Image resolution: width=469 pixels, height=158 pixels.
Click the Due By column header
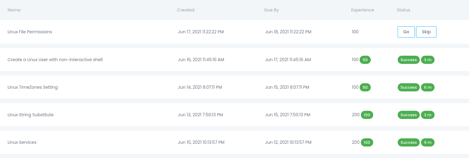point(271,10)
